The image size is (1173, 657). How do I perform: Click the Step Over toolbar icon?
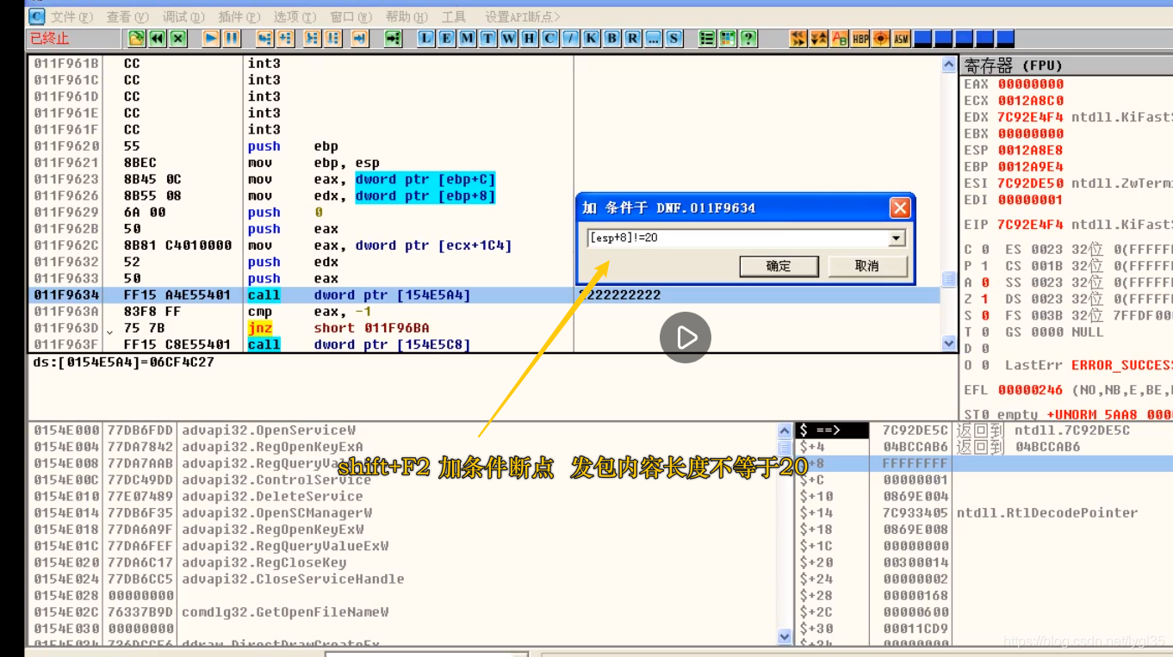285,38
